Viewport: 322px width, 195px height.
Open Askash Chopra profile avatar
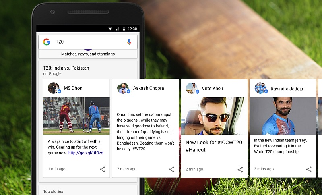tap(123, 88)
